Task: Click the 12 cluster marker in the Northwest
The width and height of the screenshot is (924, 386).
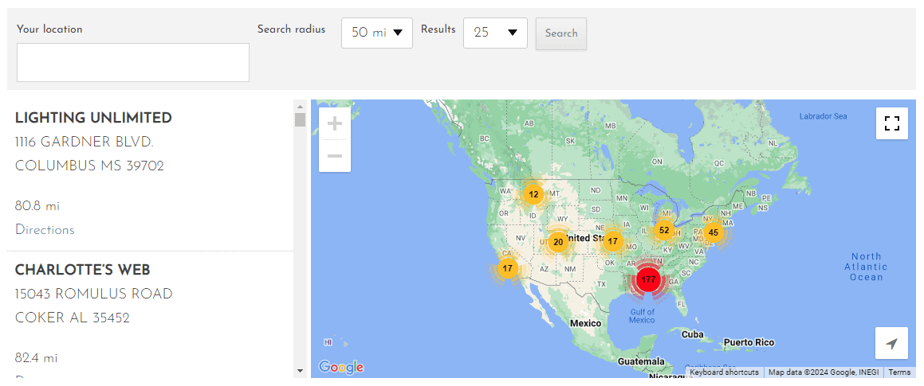Action: click(533, 194)
